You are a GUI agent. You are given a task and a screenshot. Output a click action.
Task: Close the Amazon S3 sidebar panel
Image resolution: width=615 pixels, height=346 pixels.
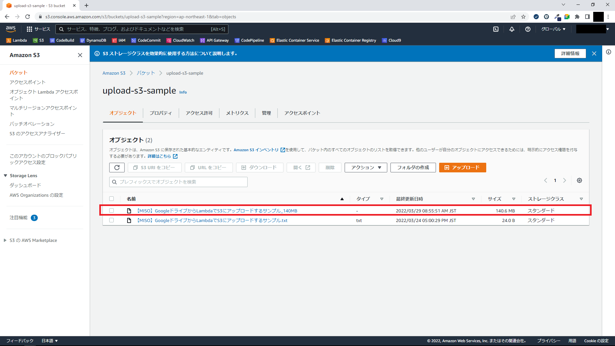pos(80,55)
